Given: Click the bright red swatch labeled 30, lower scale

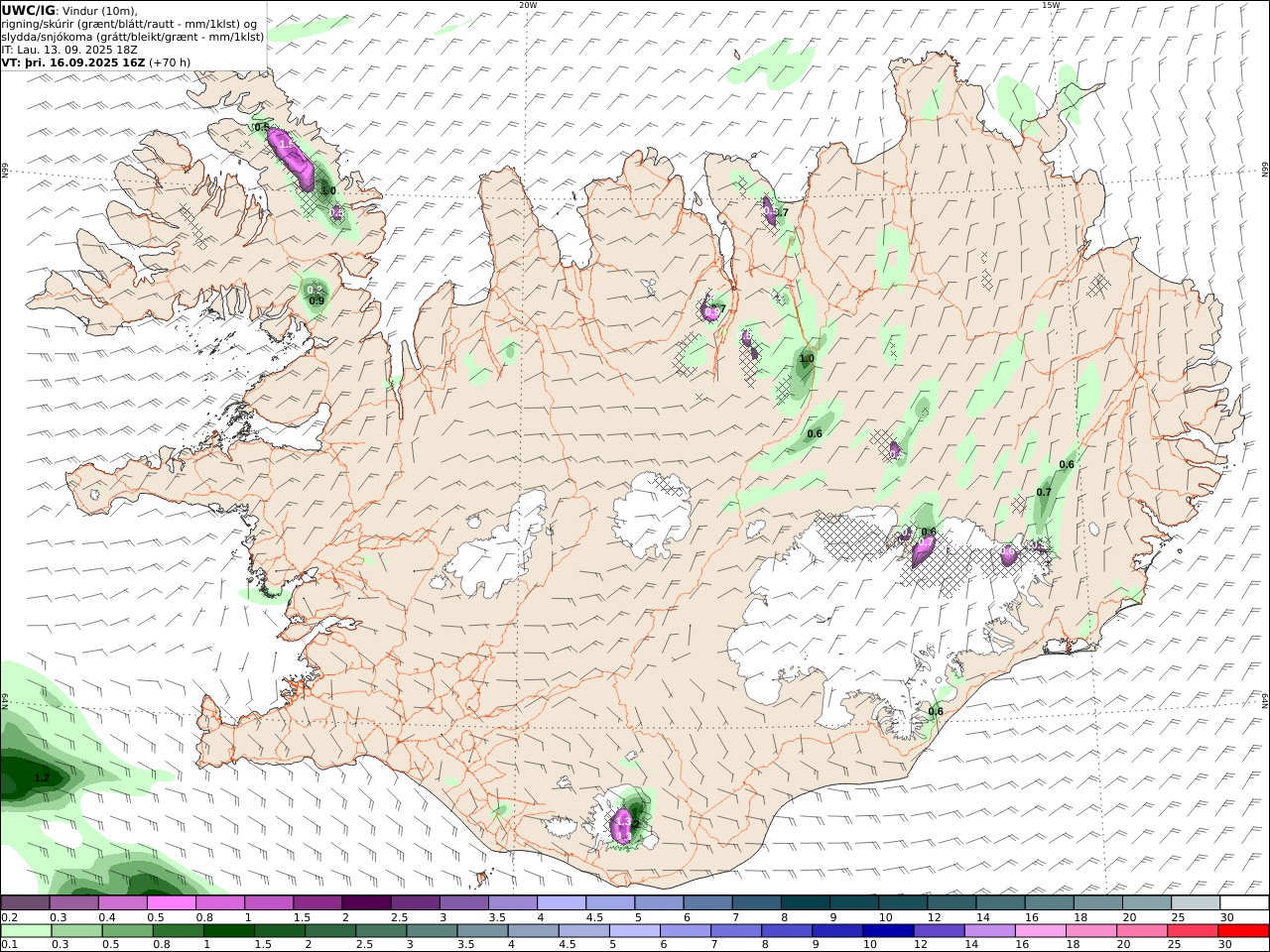Looking at the screenshot, I should [x=1243, y=931].
